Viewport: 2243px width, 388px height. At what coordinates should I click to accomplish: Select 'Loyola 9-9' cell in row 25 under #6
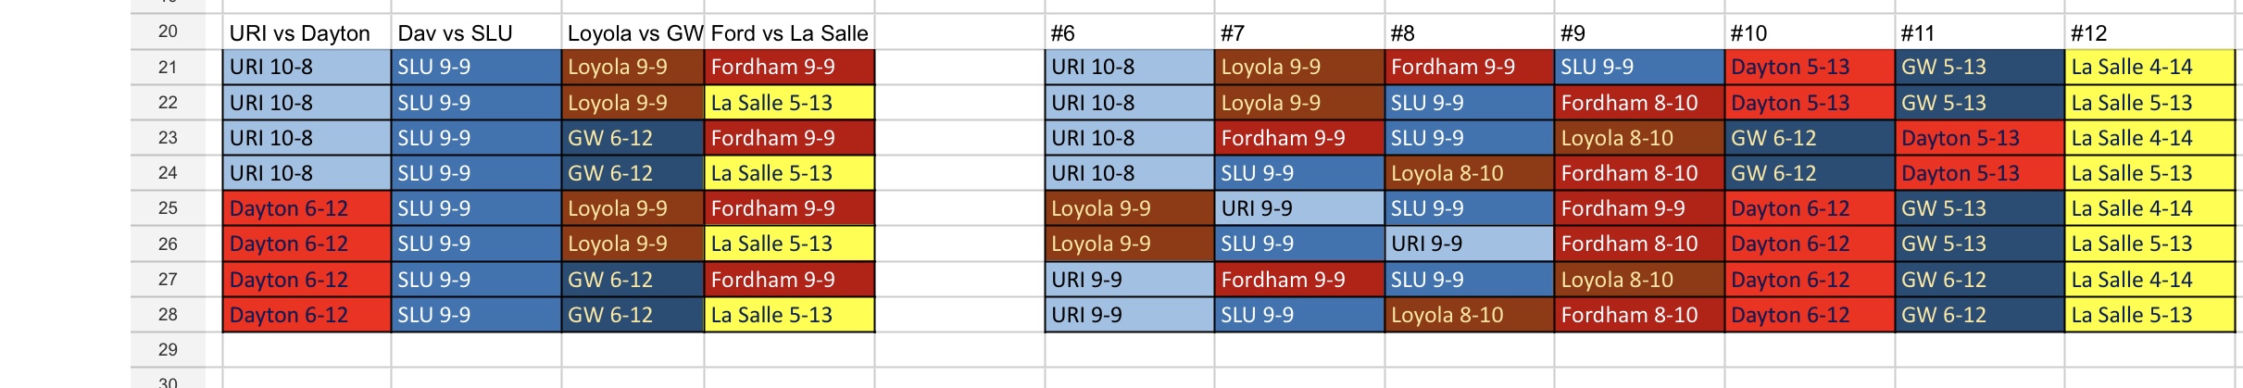pos(1128,208)
